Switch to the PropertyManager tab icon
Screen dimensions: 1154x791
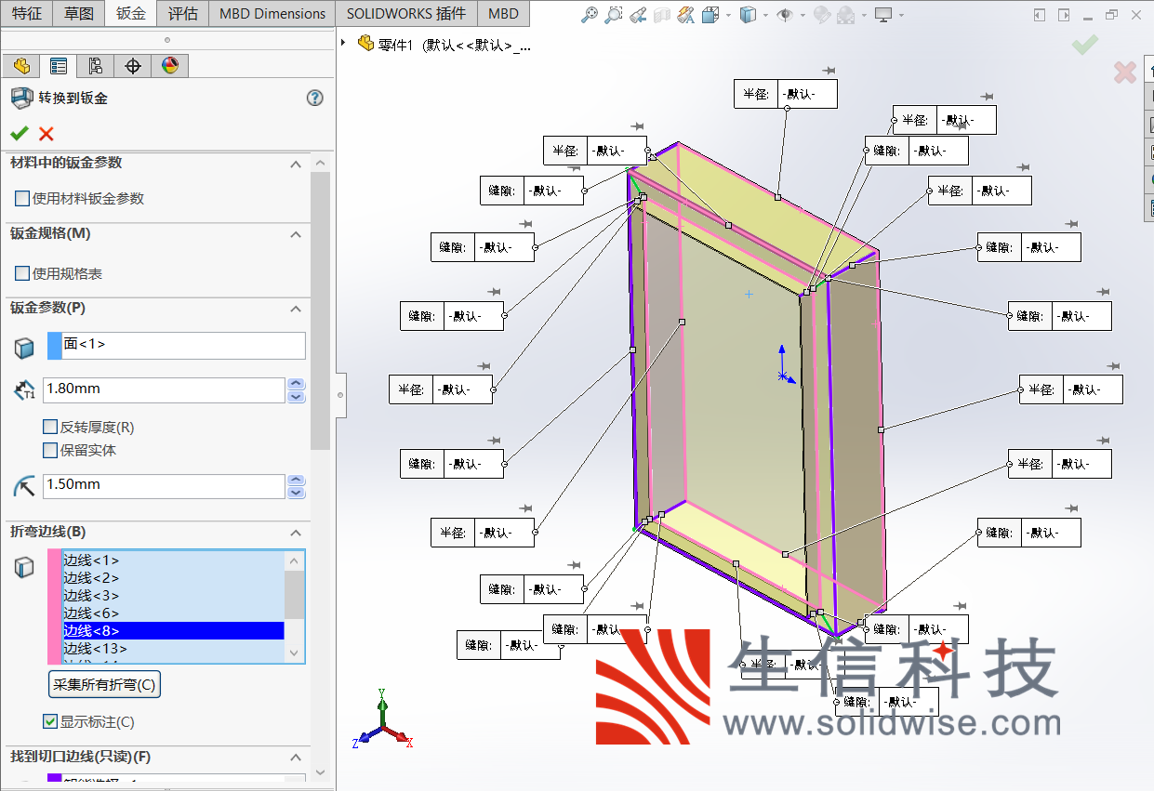[59, 66]
